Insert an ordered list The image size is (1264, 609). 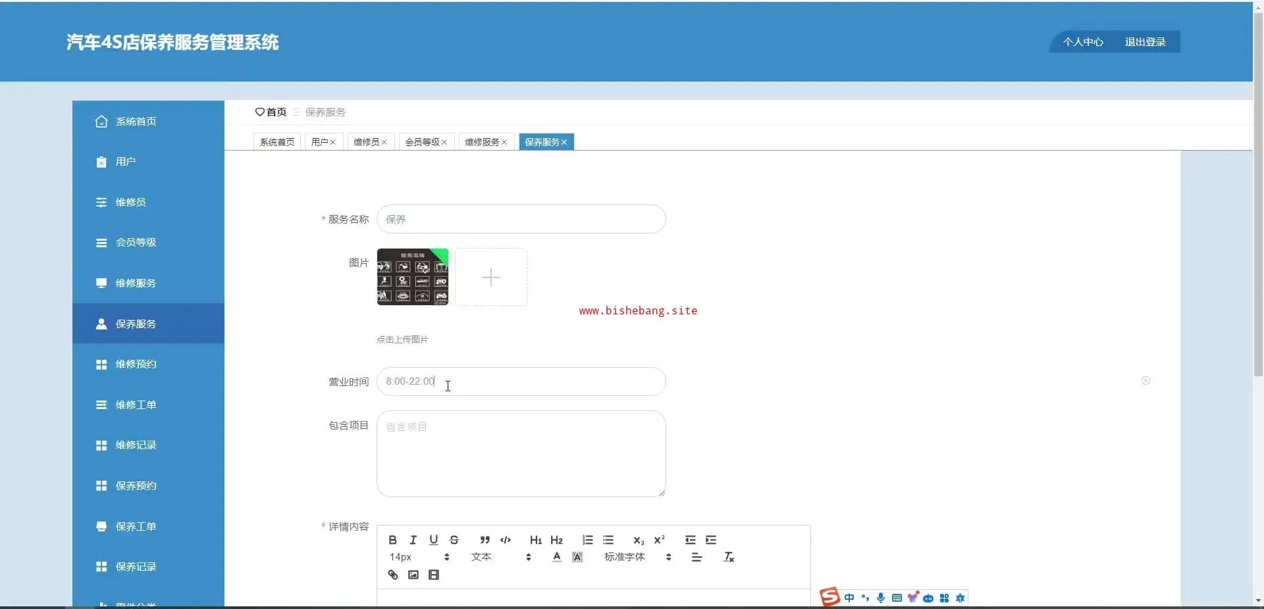[x=587, y=540]
